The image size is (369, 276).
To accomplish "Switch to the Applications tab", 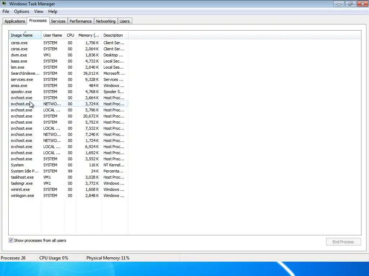I will pos(14,21).
